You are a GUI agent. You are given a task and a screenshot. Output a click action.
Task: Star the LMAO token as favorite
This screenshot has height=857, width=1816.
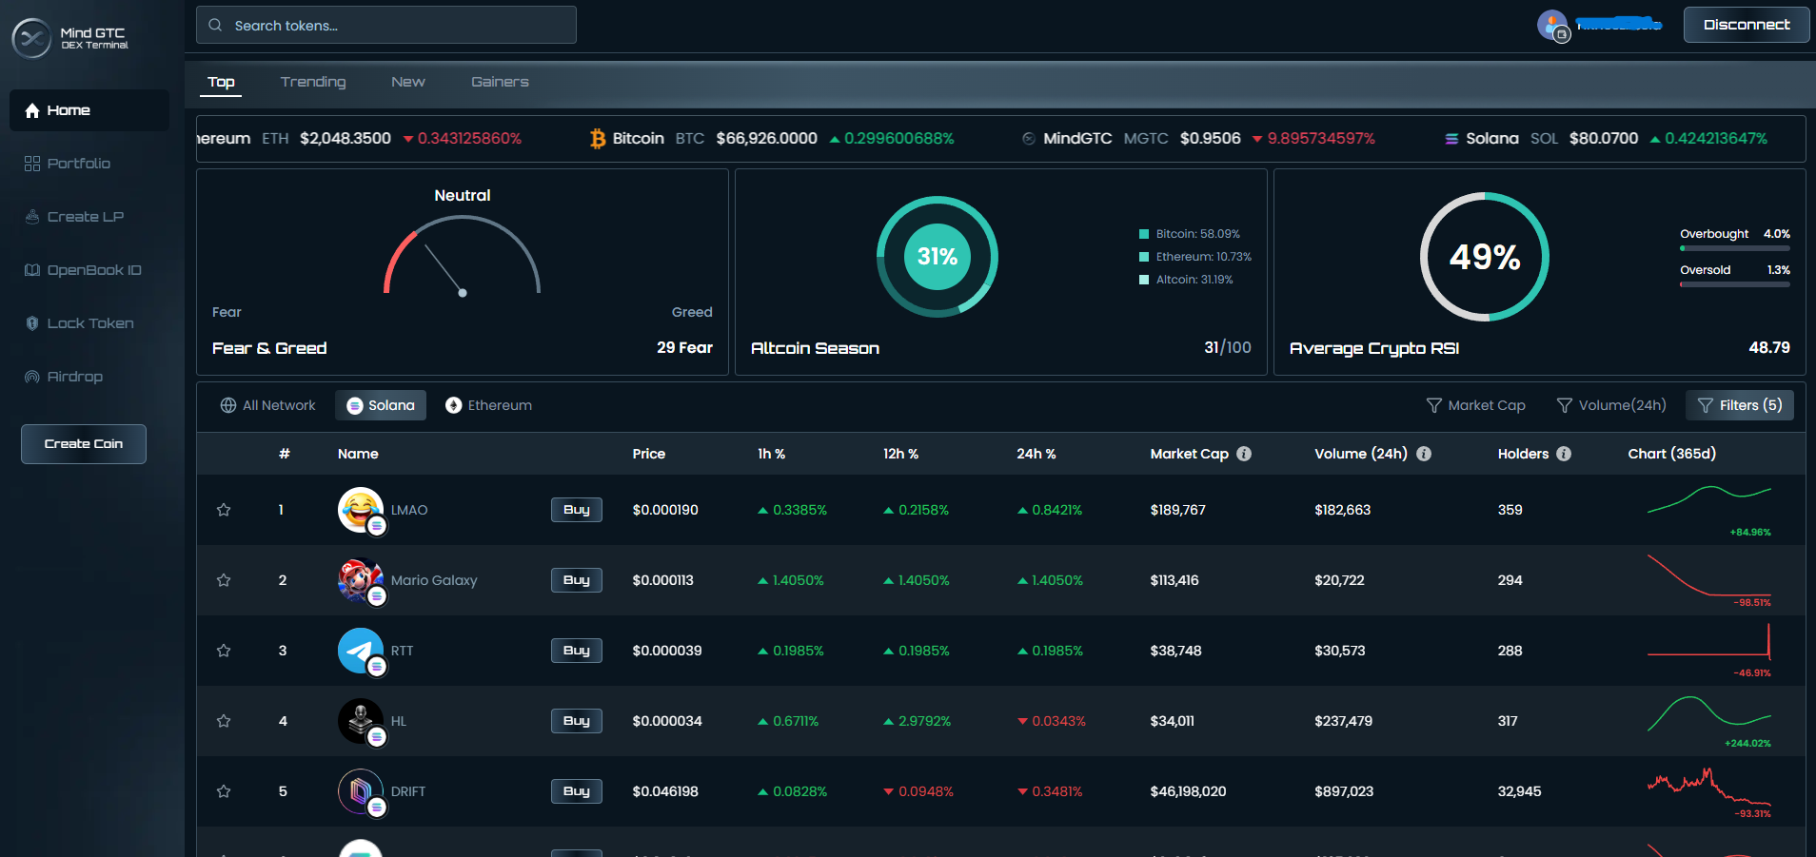point(224,510)
